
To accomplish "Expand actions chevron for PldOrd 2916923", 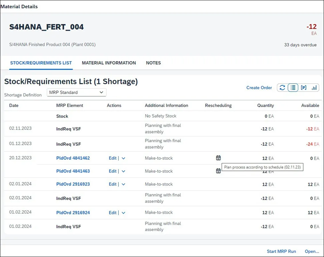I will (x=123, y=184).
